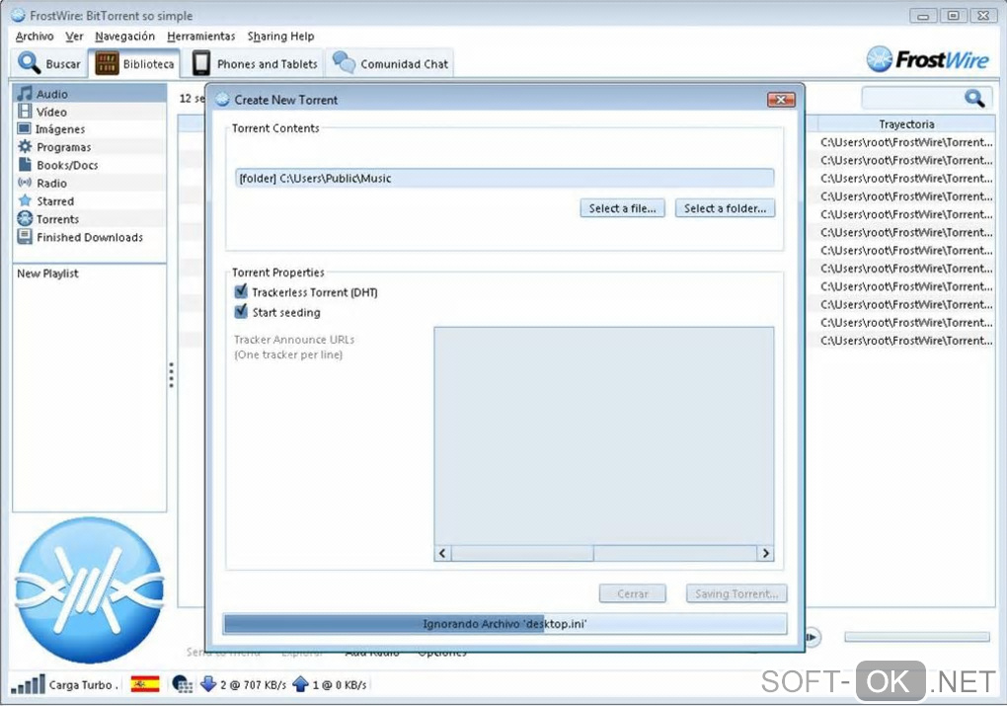
Task: Click into the library search field
Action: point(912,99)
